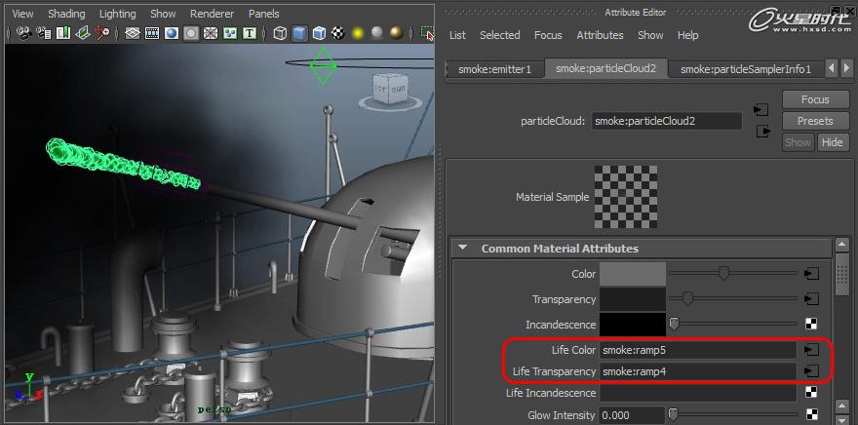
Task: Click the Glow Intensity checker map button
Action: [x=811, y=414]
